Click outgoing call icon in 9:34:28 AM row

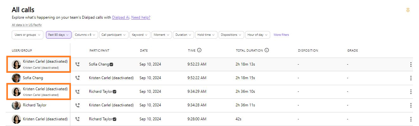tap(77, 105)
